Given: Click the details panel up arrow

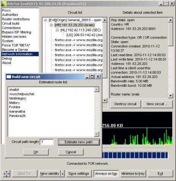Looking at the screenshot, I should coord(170,20).
